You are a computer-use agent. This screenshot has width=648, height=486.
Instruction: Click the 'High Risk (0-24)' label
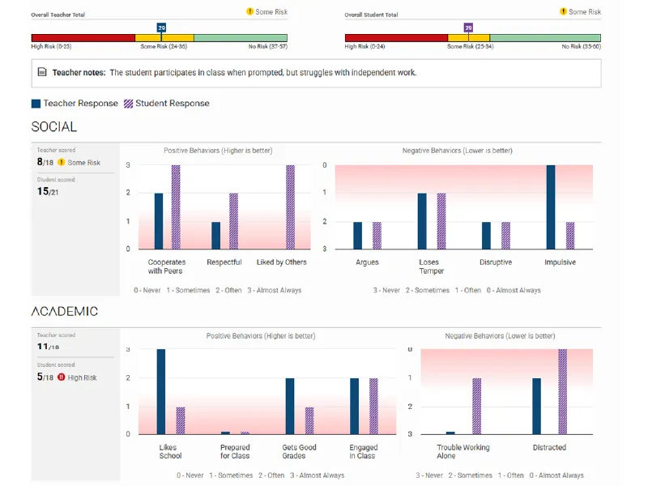coord(365,46)
